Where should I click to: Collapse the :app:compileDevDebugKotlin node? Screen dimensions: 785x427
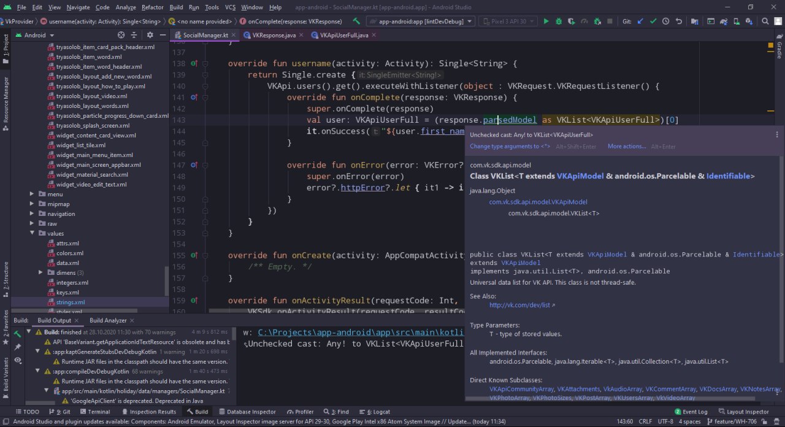point(37,371)
